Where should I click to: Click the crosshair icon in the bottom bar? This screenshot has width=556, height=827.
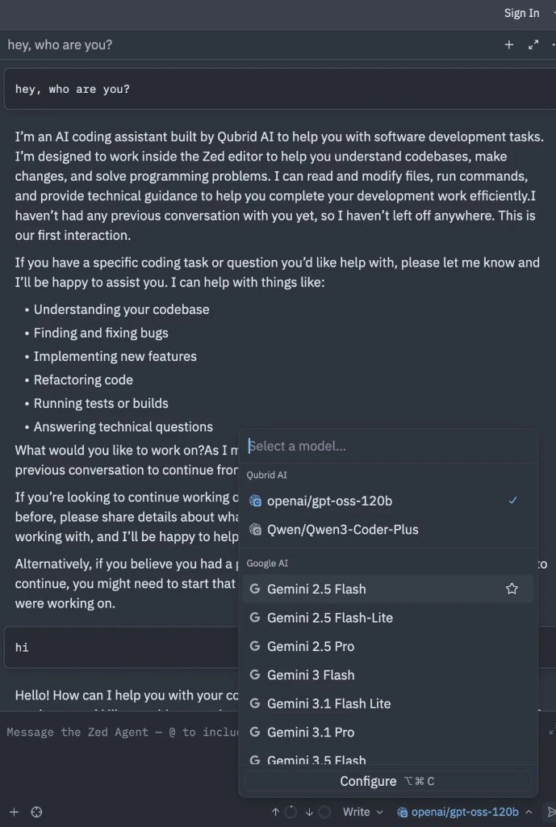click(36, 812)
